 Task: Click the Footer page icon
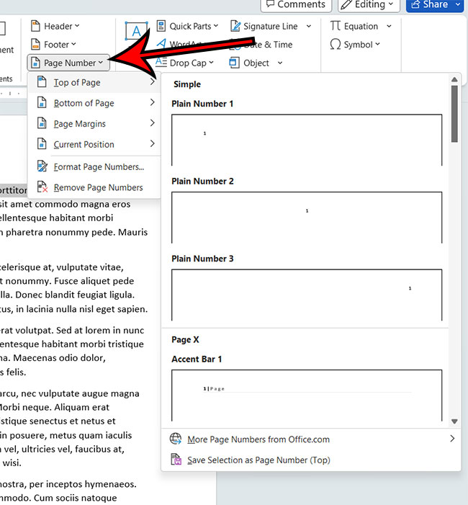(35, 45)
